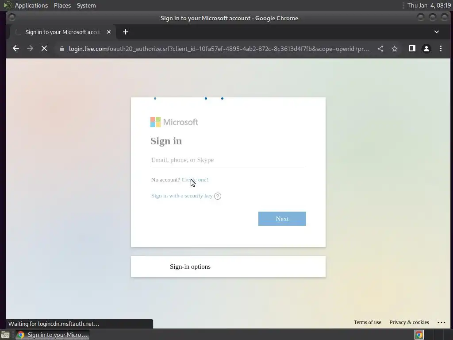Open Privacy & cookies link
The image size is (453, 340).
click(409, 322)
